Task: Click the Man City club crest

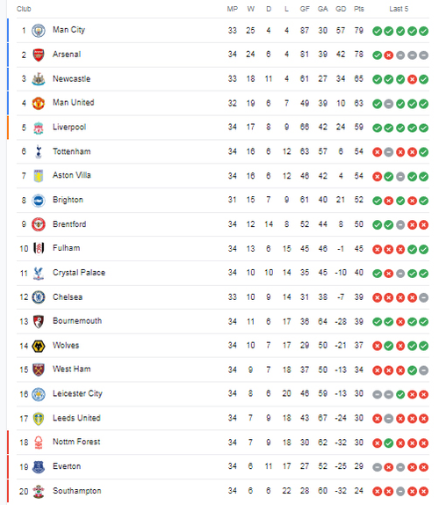Action: pos(39,31)
